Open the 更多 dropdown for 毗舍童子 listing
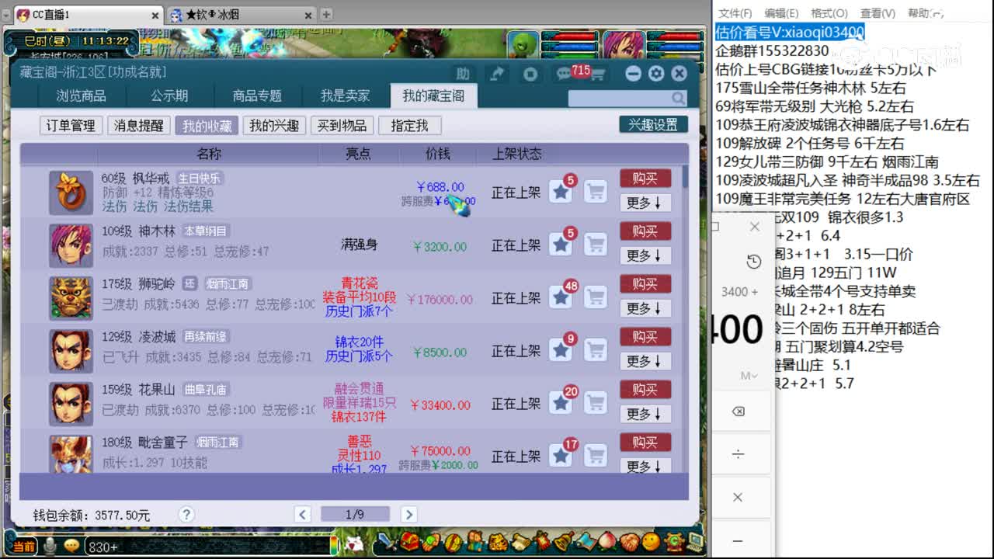Screen dimensions: 994x559 [x=645, y=466]
